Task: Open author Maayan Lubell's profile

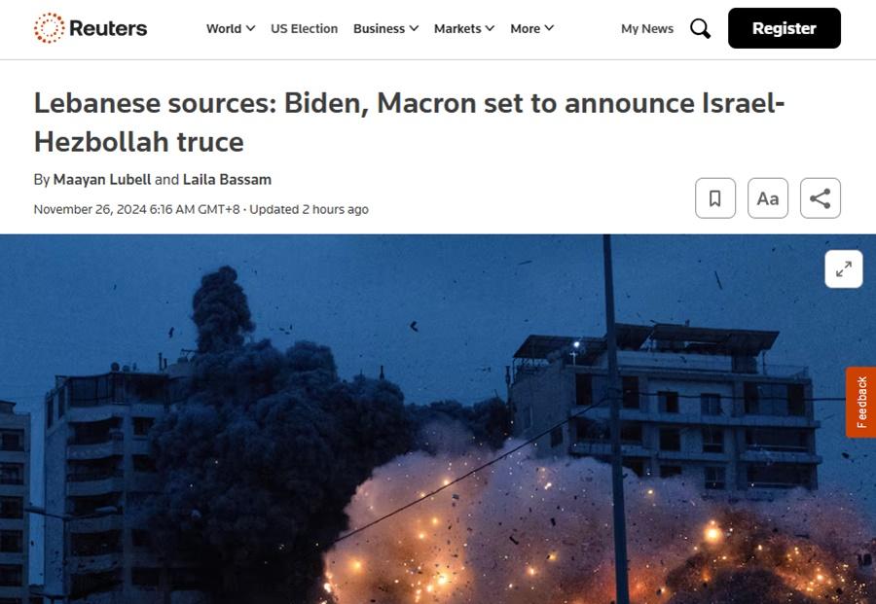Action: click(101, 180)
